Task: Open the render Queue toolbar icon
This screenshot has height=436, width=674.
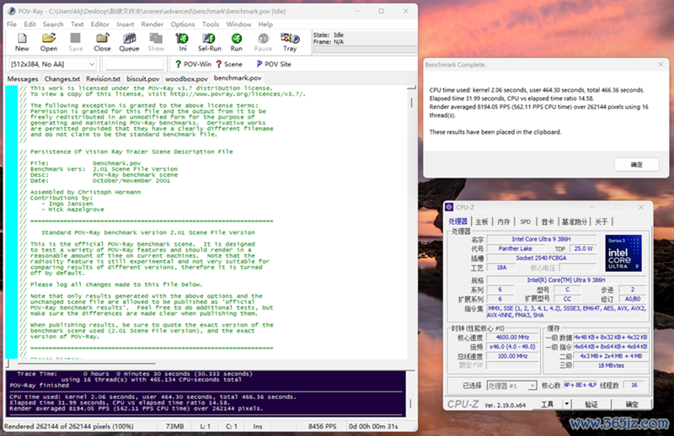Action: click(129, 42)
